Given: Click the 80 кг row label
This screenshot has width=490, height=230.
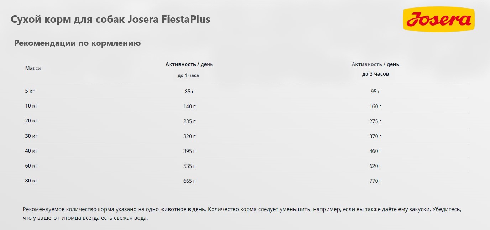Looking at the screenshot, I should [x=31, y=180].
